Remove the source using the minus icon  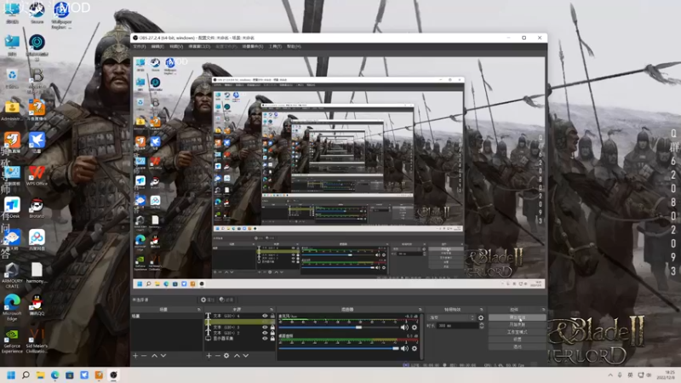pyautogui.click(x=218, y=356)
